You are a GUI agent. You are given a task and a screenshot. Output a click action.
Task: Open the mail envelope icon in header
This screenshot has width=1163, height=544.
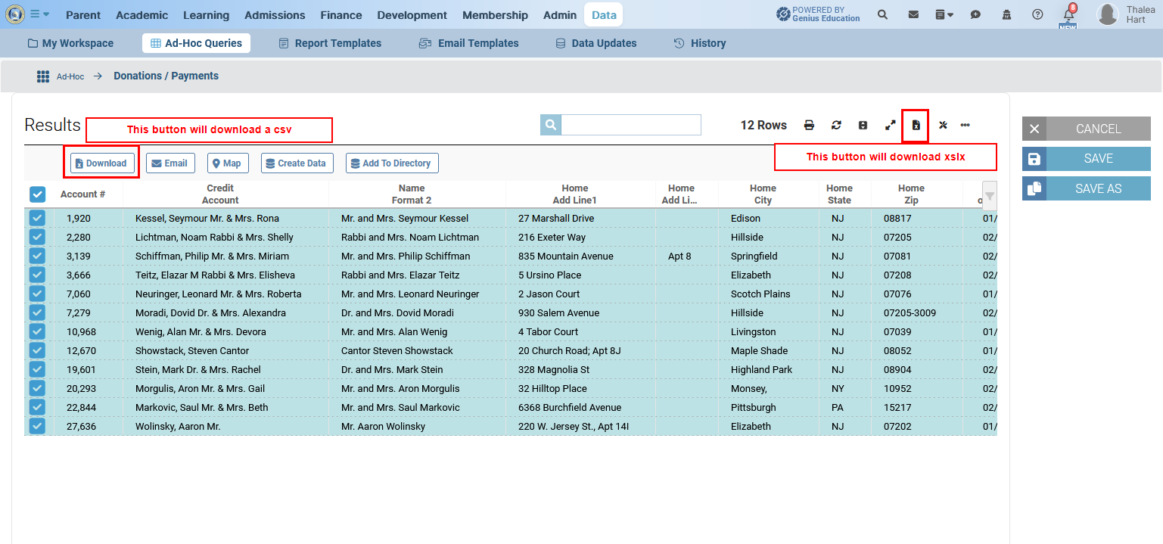pyautogui.click(x=913, y=14)
